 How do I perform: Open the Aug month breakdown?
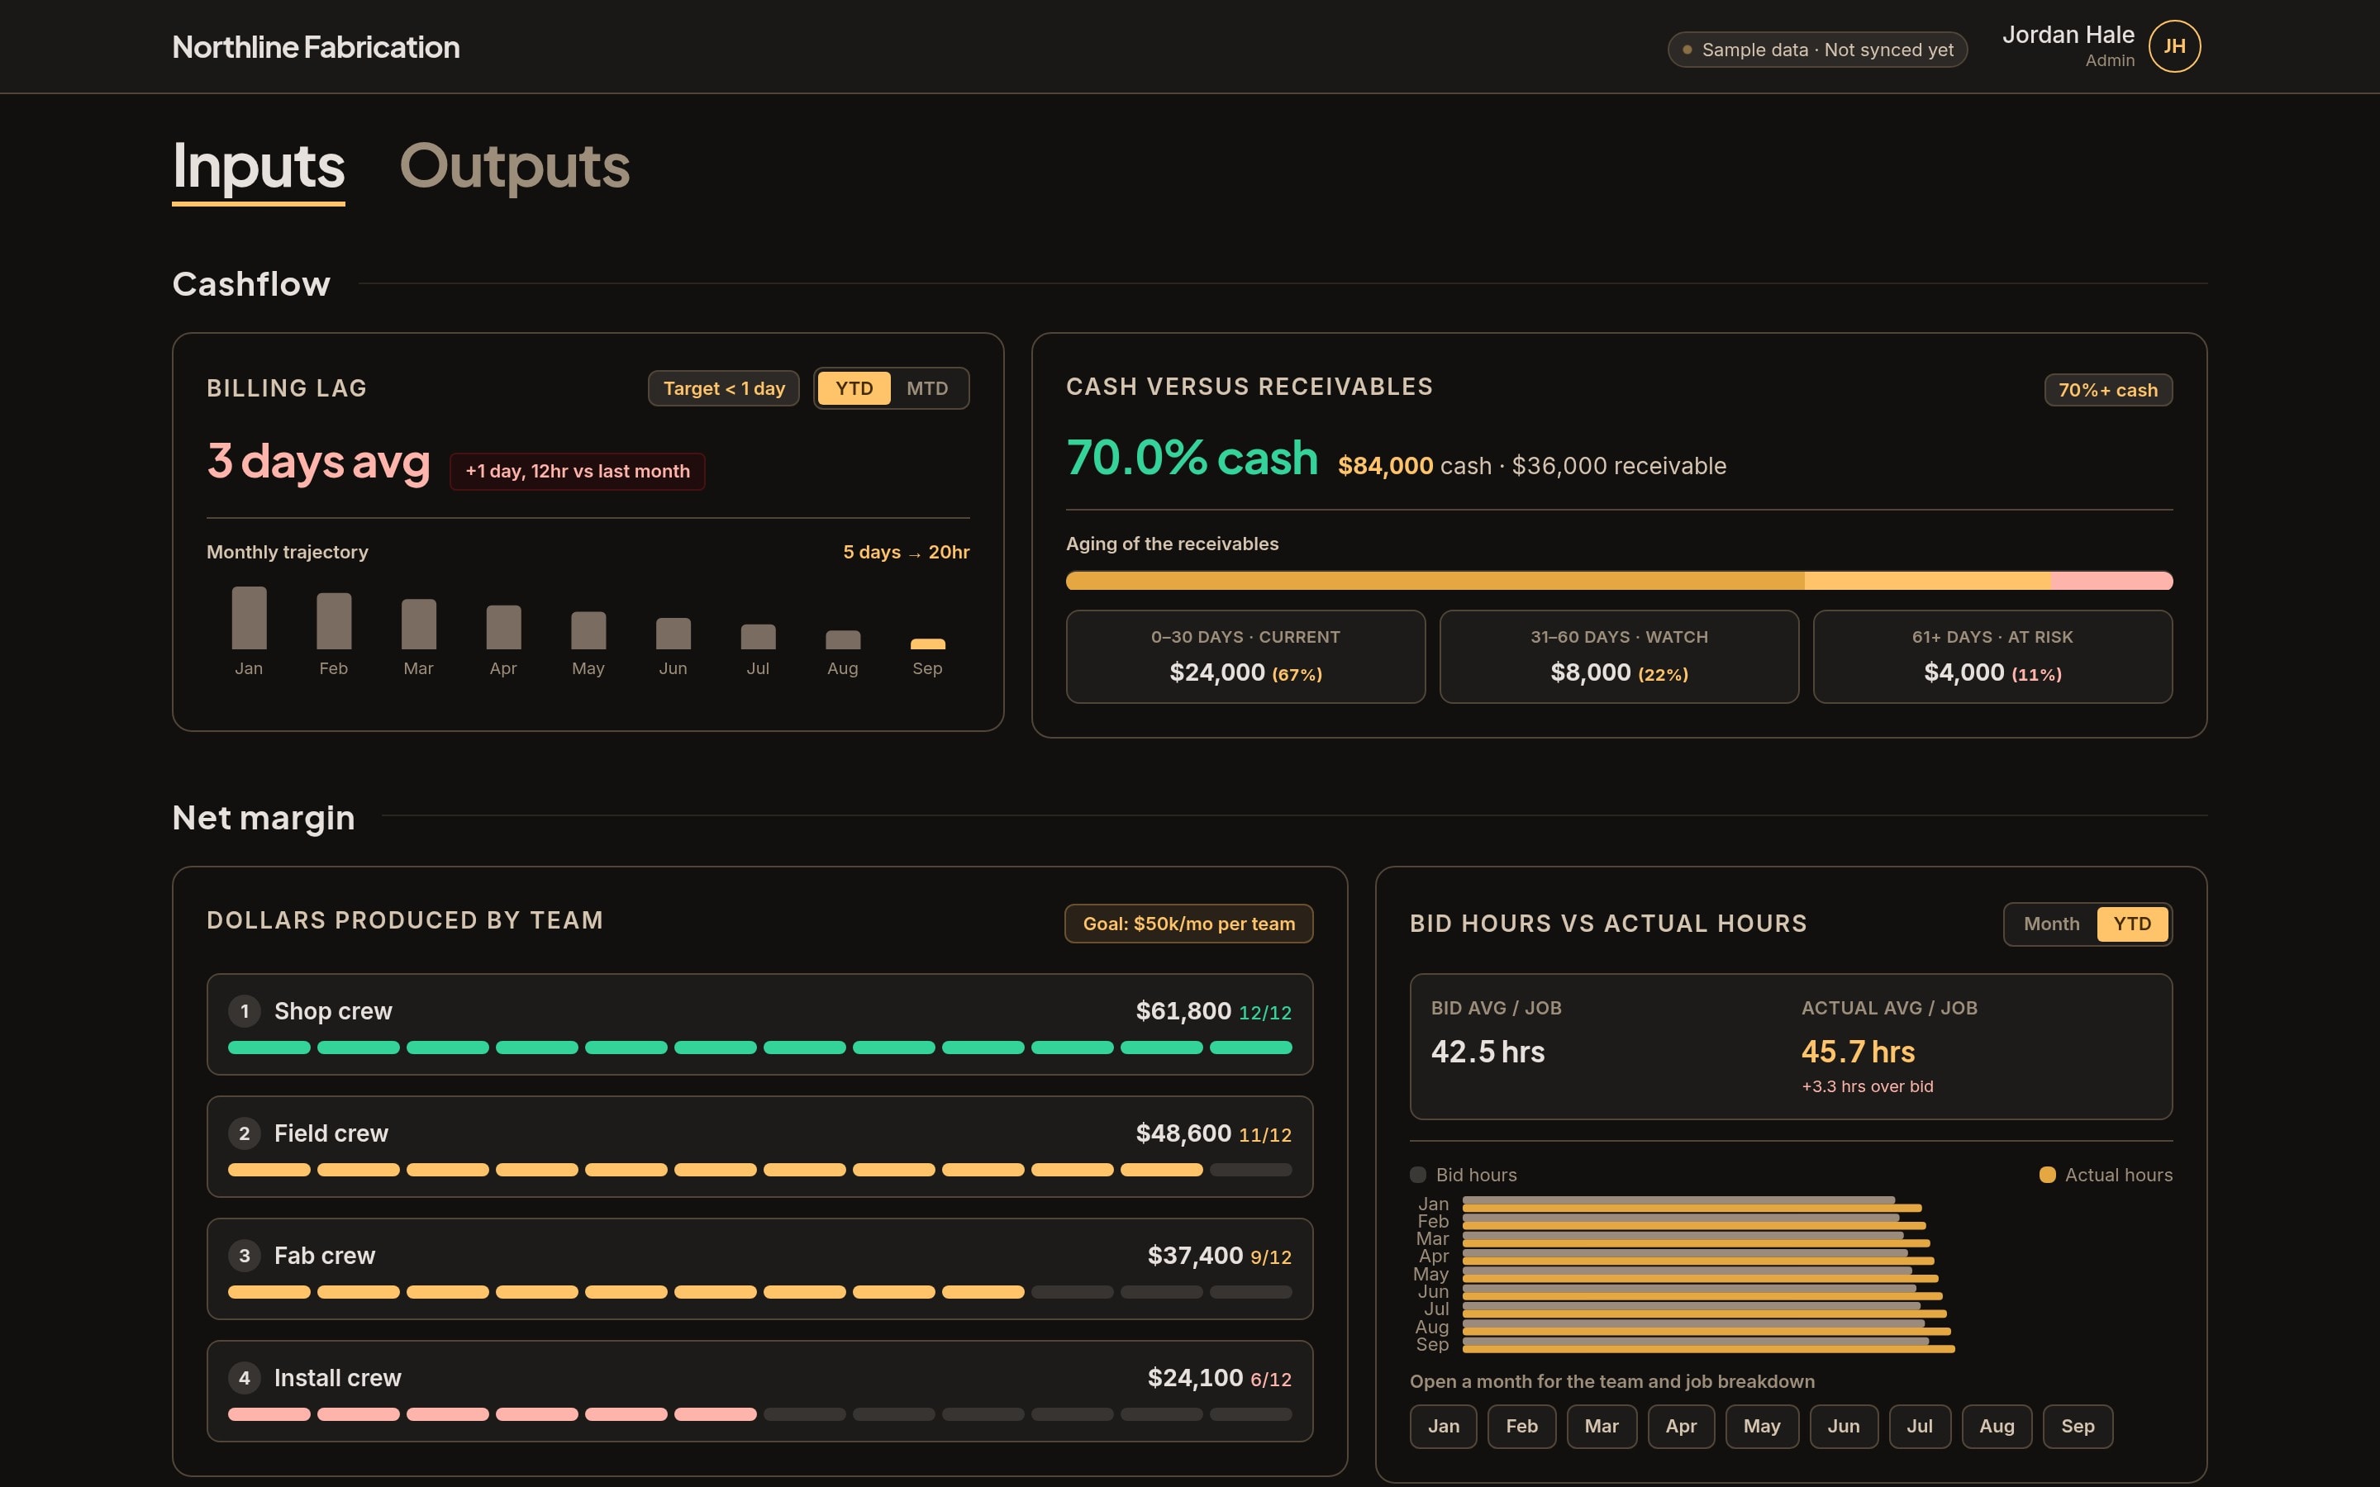1997,1426
